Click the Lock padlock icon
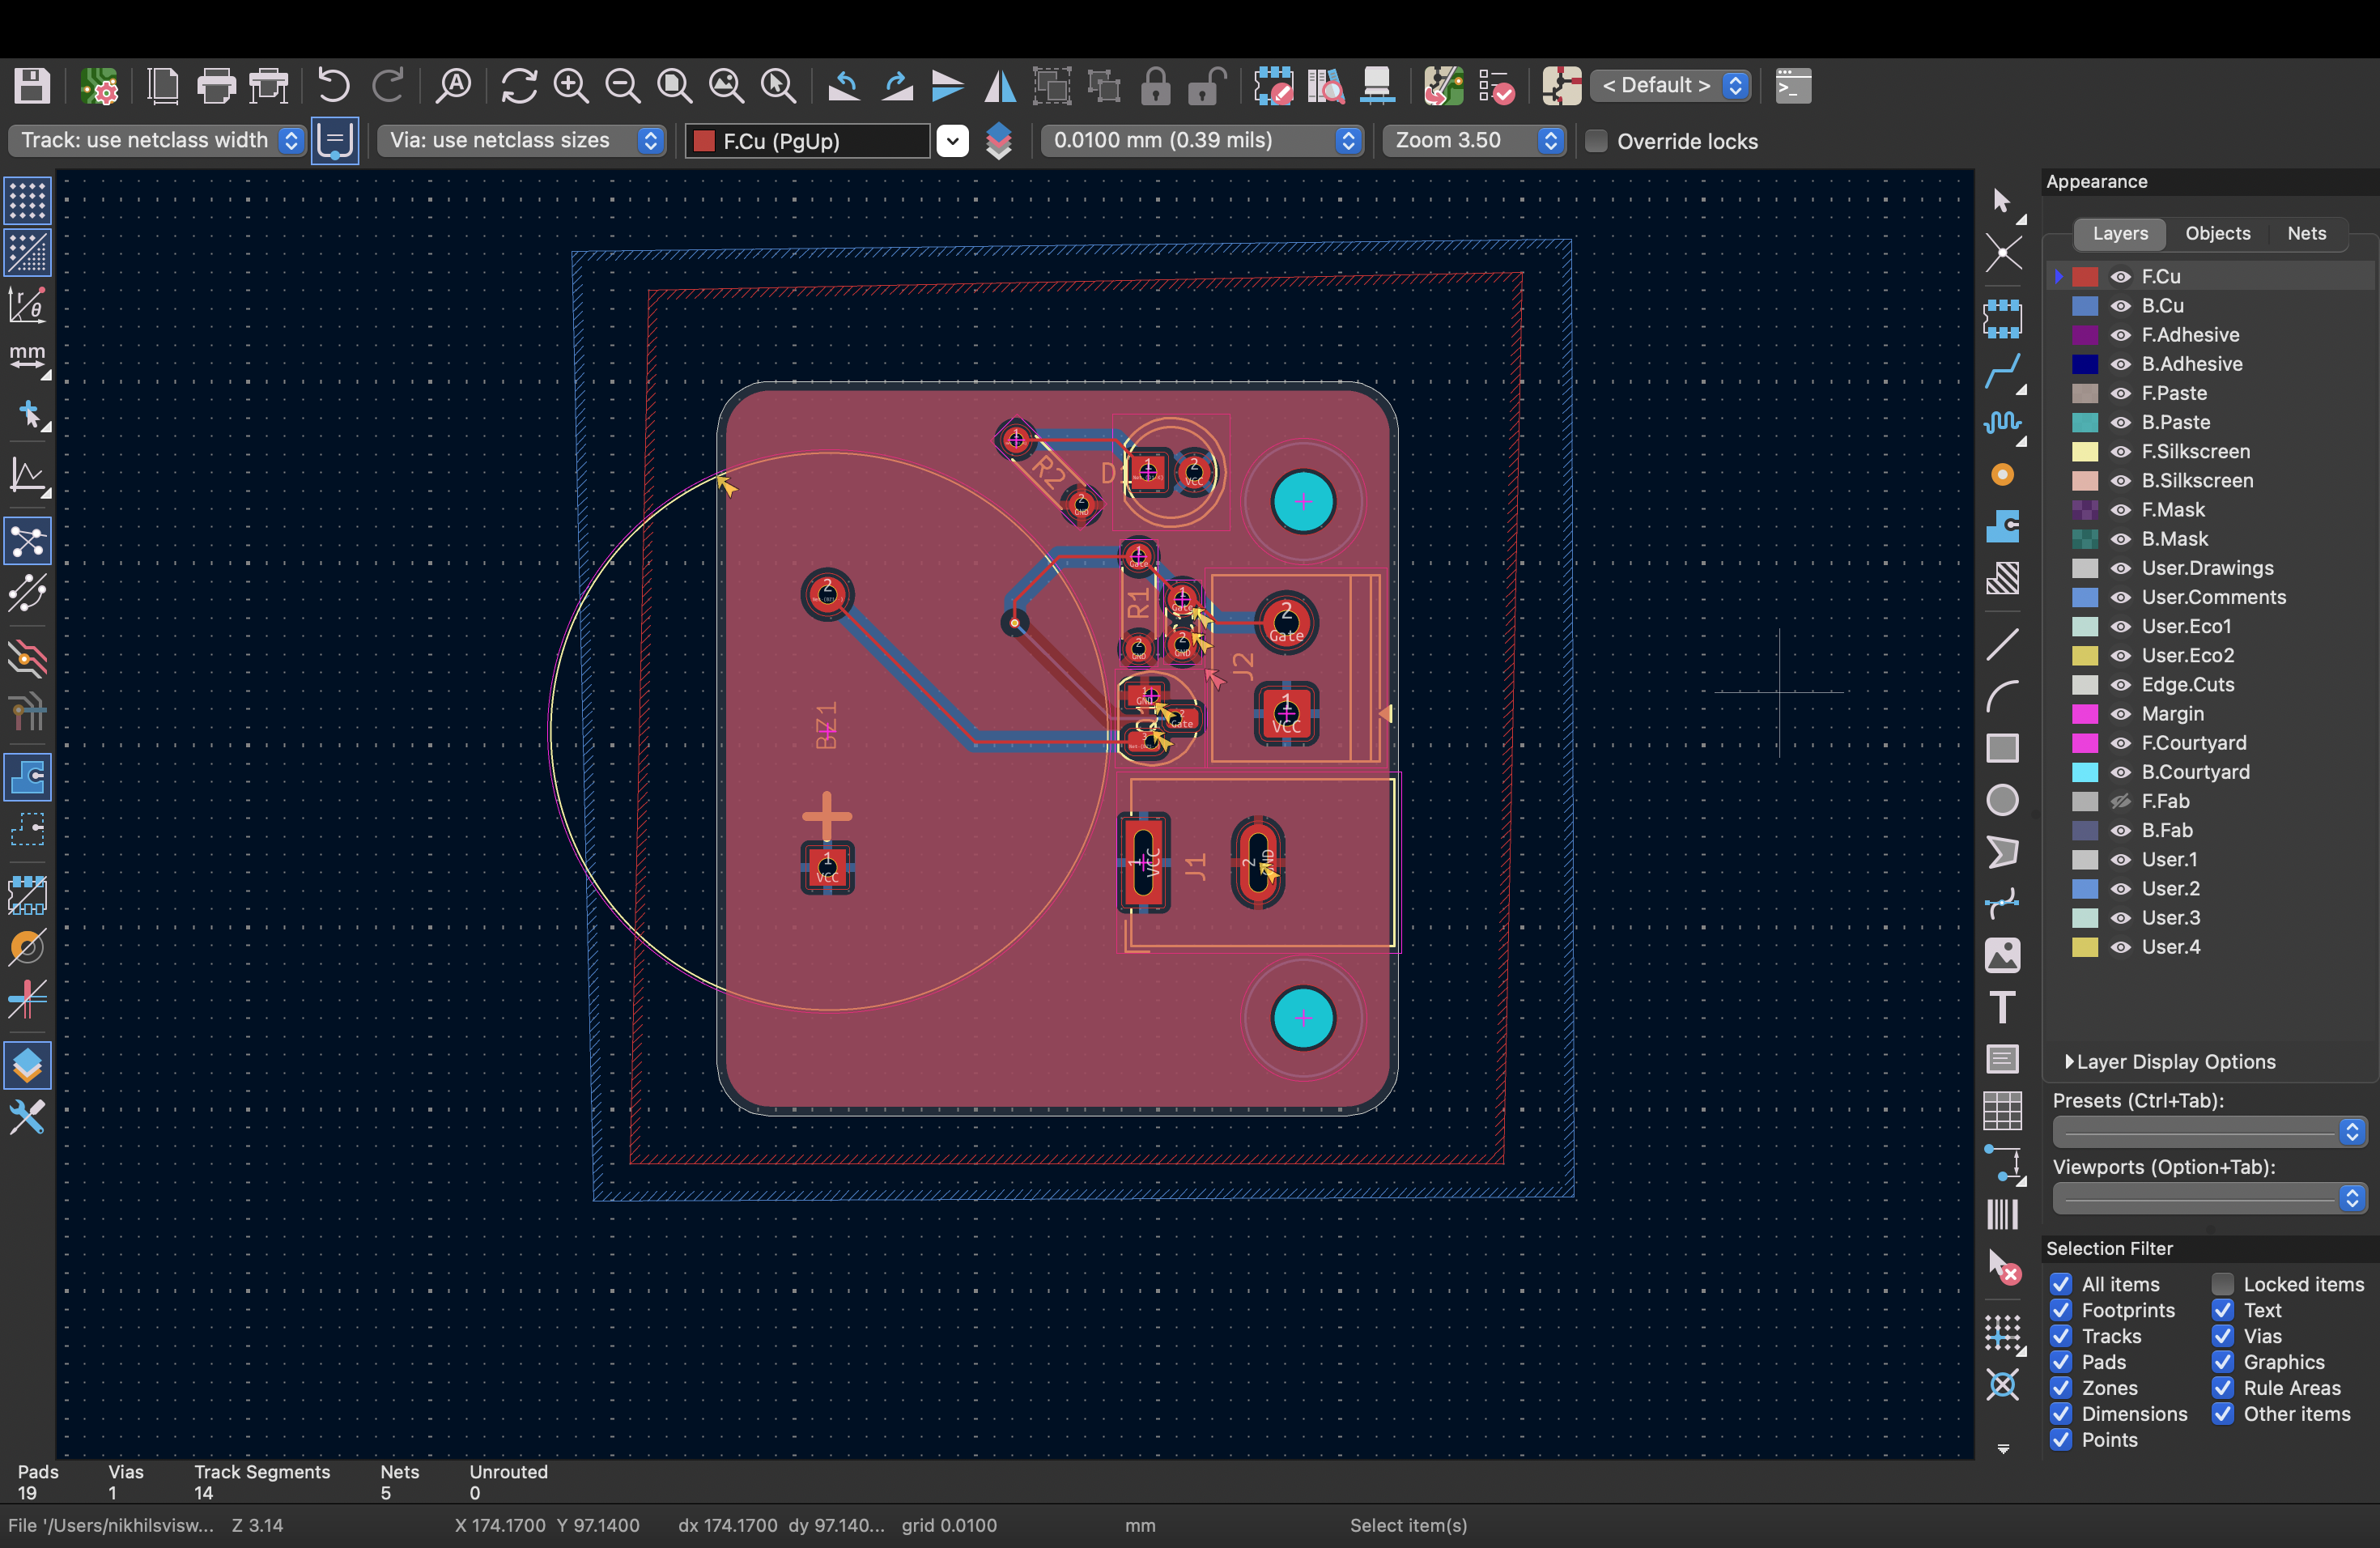2380x1548 pixels. [1156, 86]
